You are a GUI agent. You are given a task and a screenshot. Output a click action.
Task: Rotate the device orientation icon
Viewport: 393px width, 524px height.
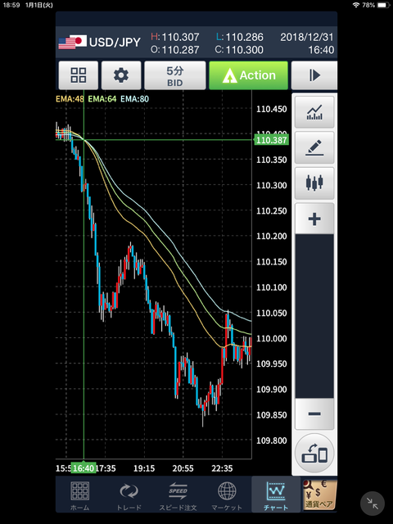pos(314,453)
